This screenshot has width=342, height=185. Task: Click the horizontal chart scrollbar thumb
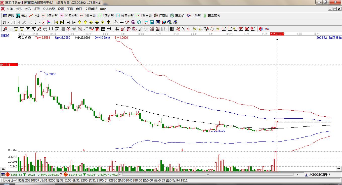[208, 174]
